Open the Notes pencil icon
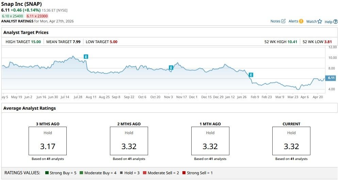The height and width of the screenshot is (180, 339). click(x=284, y=21)
